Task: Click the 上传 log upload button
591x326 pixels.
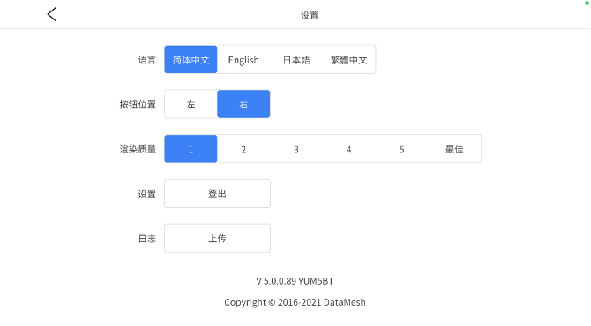Action: pos(218,238)
